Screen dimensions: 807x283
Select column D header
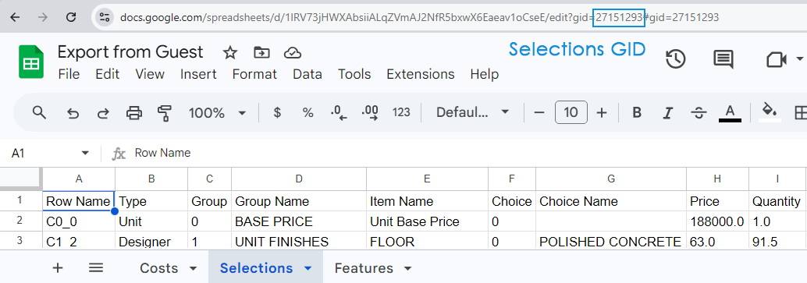tap(299, 179)
